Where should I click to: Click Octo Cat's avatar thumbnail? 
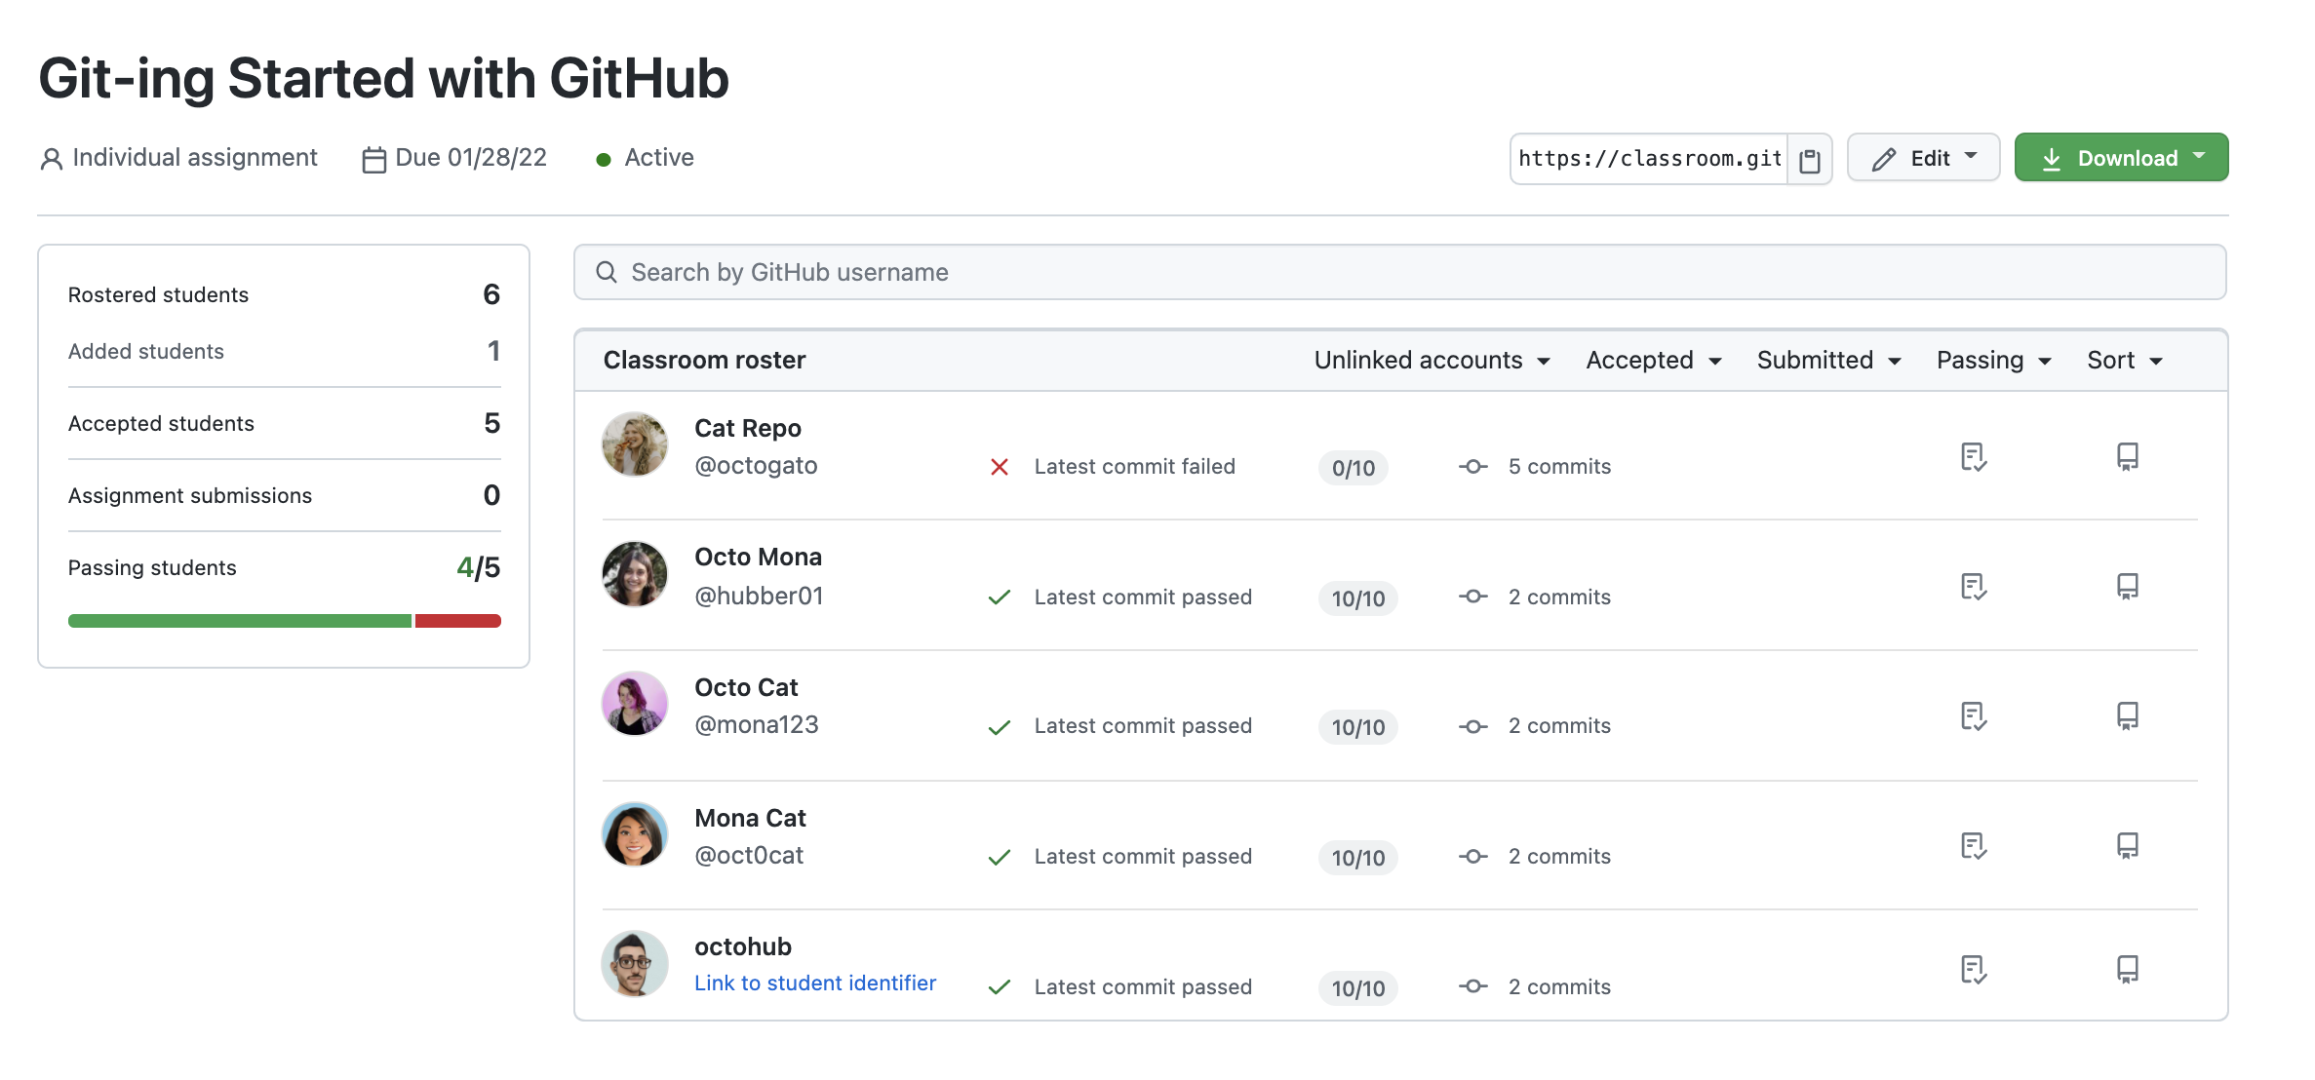[635, 704]
